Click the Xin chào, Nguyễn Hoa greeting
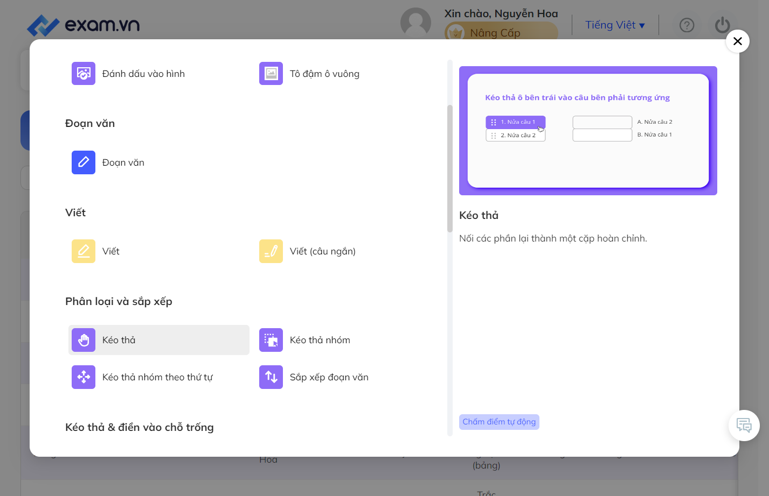 coord(501,13)
